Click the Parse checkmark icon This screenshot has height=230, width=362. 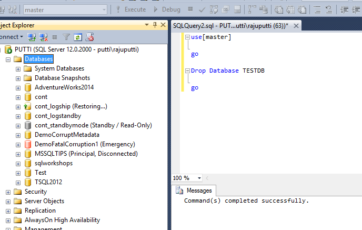pyautogui.click(x=202, y=9)
